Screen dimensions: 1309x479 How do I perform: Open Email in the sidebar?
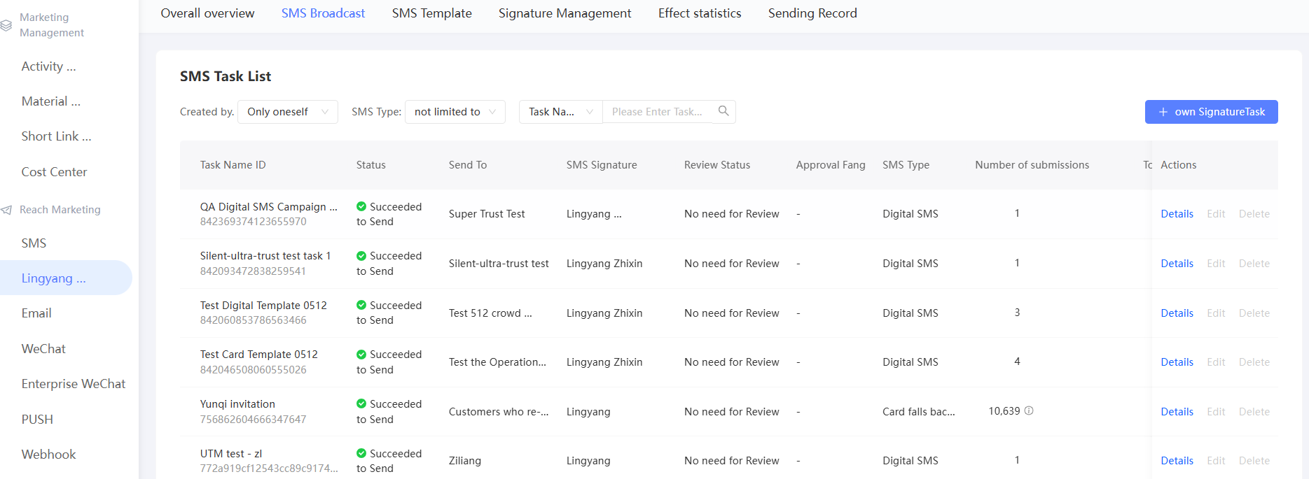(36, 313)
